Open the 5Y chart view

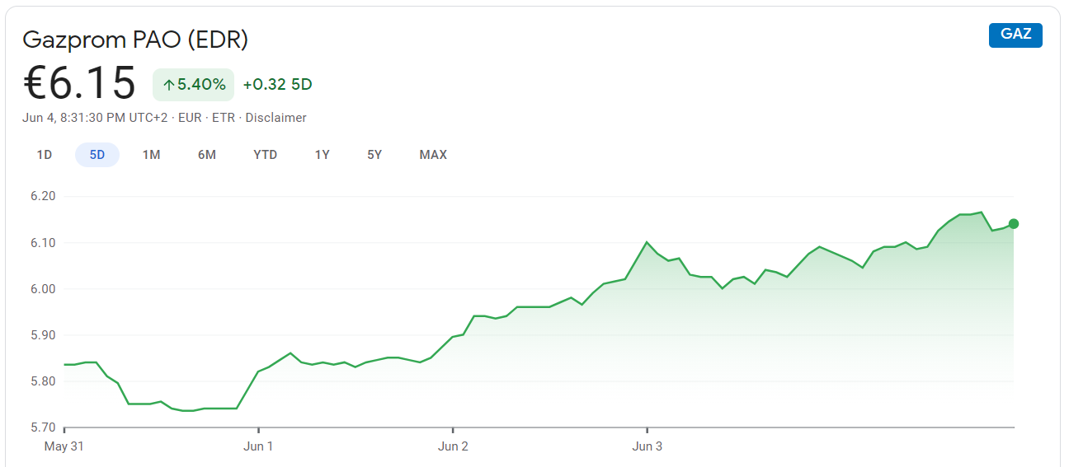(374, 155)
